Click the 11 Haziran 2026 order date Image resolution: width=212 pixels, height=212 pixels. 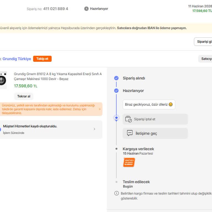pyautogui.click(x=200, y=6)
